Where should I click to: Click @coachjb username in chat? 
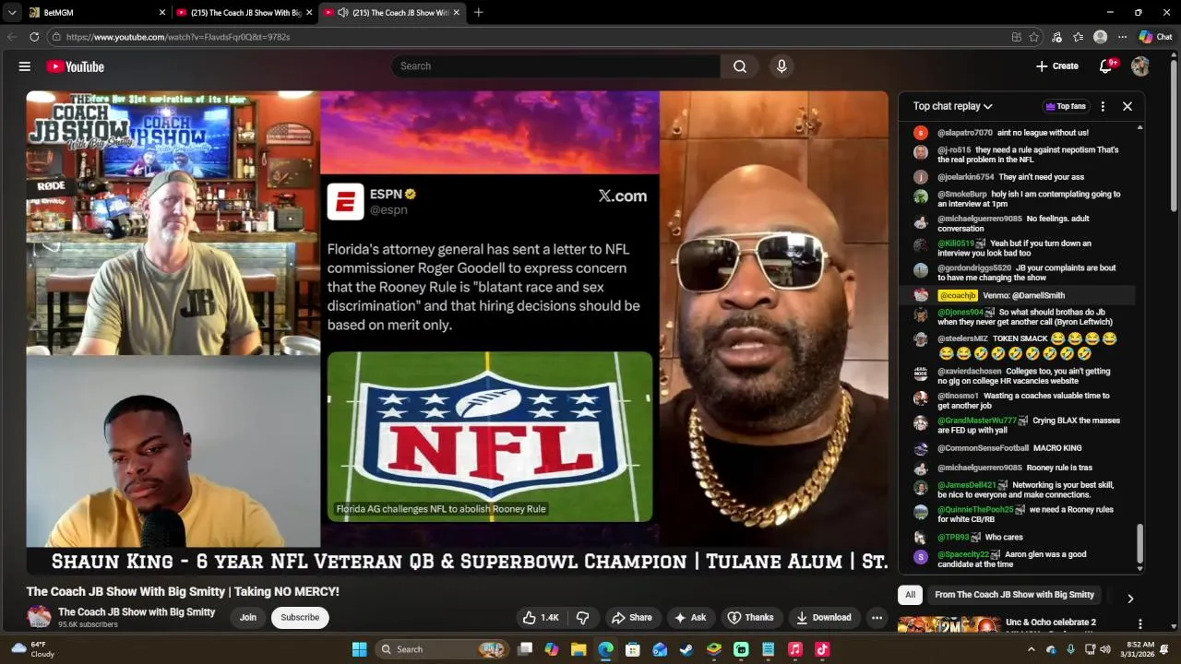(957, 296)
